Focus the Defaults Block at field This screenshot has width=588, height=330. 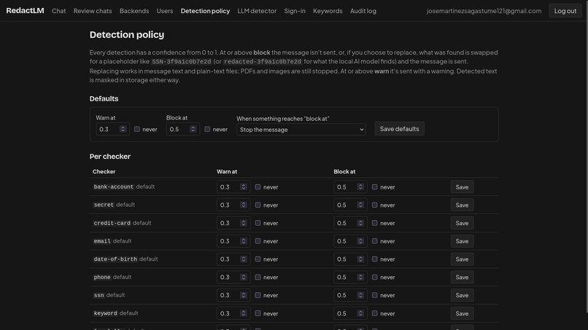[183, 129]
